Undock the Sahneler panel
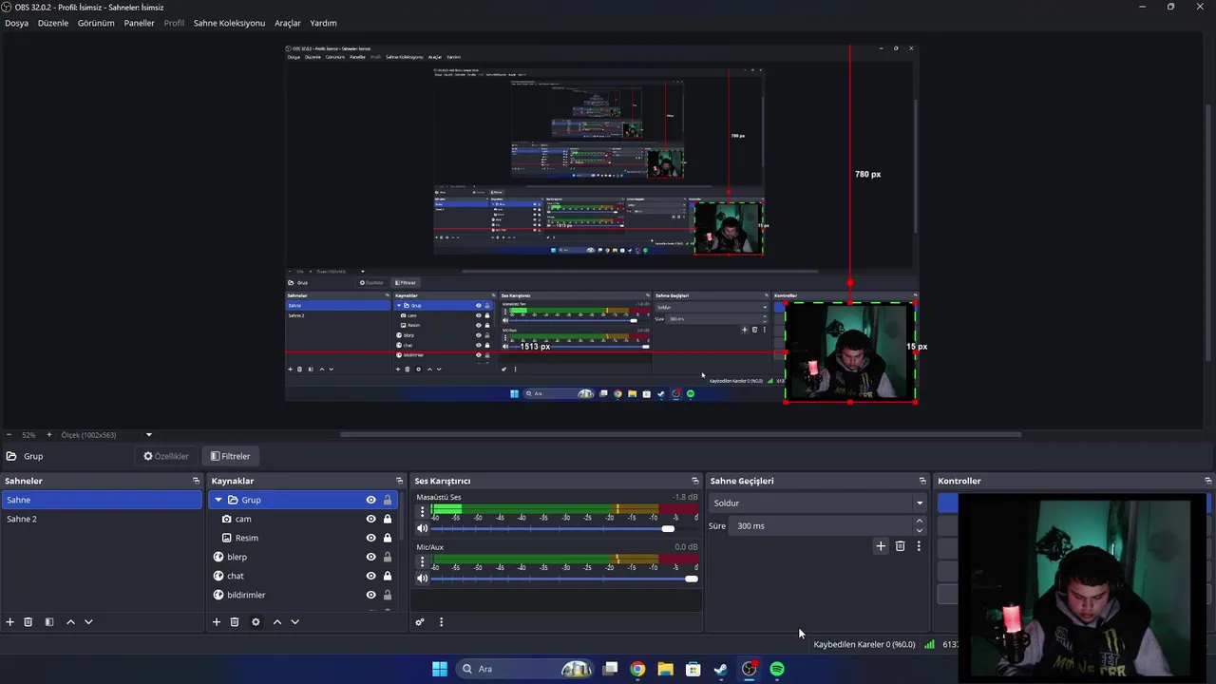Viewport: 1216px width, 684px height. 196,481
